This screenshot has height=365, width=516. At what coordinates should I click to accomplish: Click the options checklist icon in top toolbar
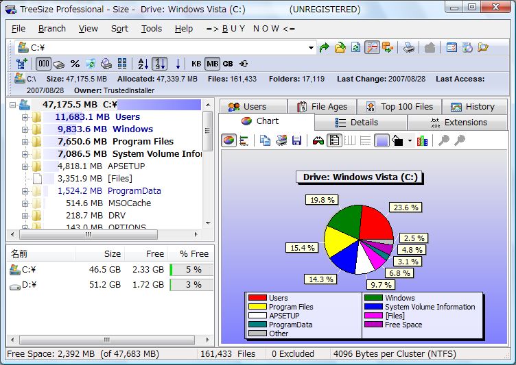pyautogui.click(x=451, y=48)
